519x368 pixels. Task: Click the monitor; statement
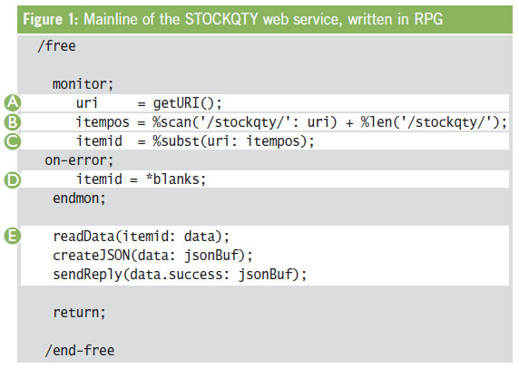83,84
